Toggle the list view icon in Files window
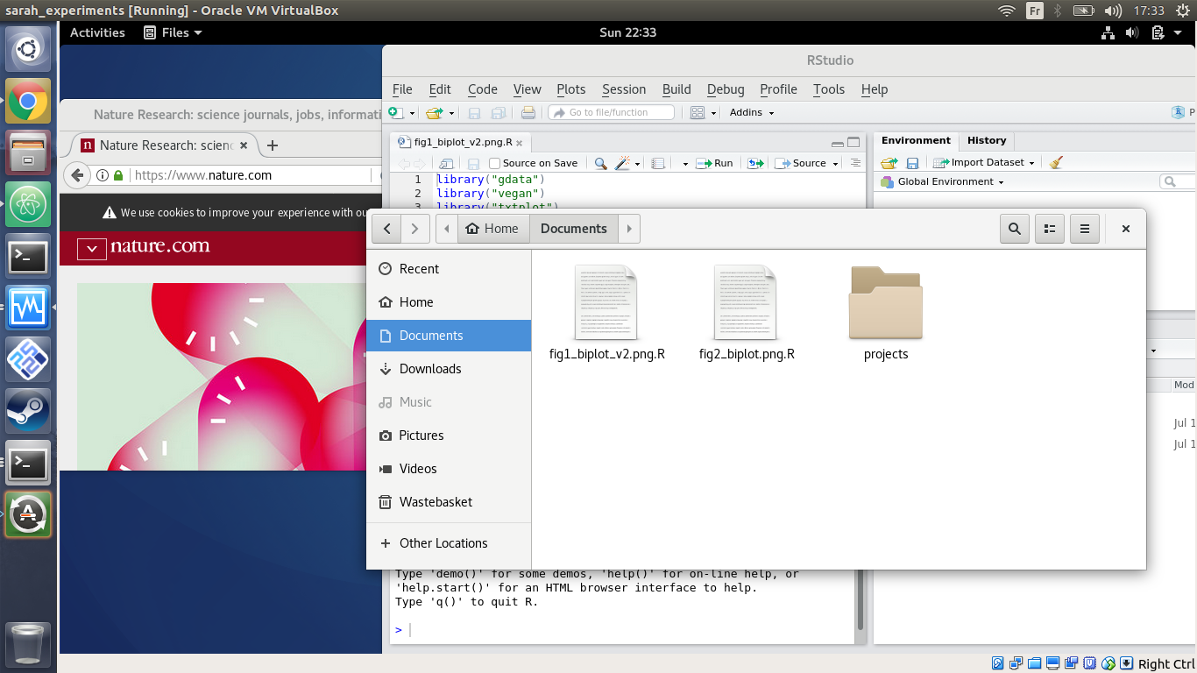Screen dimensions: 1197x673 (1049, 229)
